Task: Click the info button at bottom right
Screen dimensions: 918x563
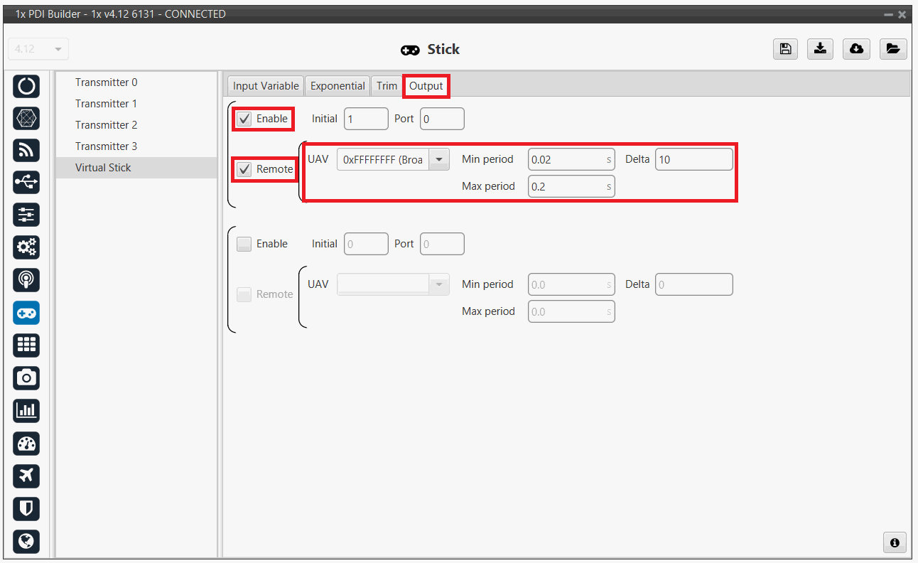Action: click(x=895, y=542)
